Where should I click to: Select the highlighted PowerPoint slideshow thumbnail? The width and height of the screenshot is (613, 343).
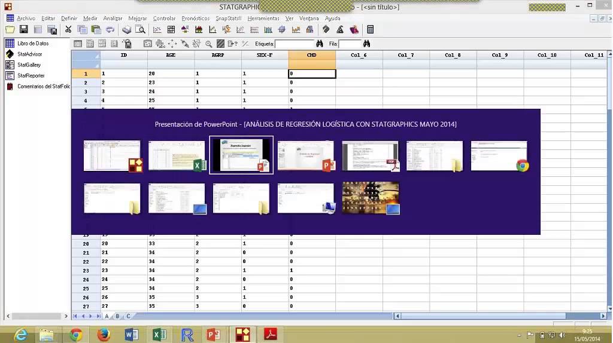click(x=241, y=155)
